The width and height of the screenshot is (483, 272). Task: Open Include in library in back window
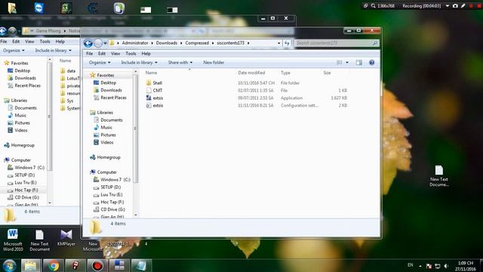point(53,51)
